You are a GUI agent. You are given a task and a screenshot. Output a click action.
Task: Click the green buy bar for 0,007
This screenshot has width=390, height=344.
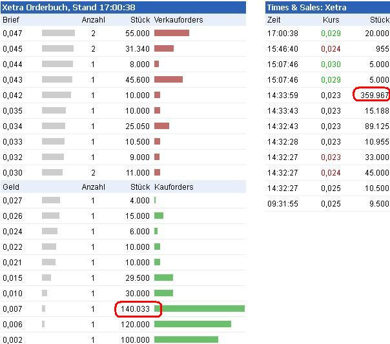pyautogui.click(x=200, y=309)
